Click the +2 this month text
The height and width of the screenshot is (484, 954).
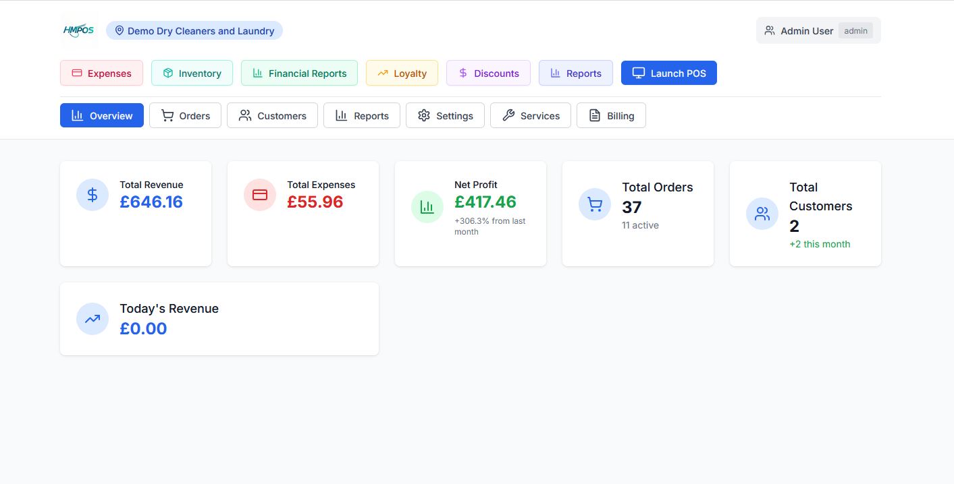click(x=820, y=244)
